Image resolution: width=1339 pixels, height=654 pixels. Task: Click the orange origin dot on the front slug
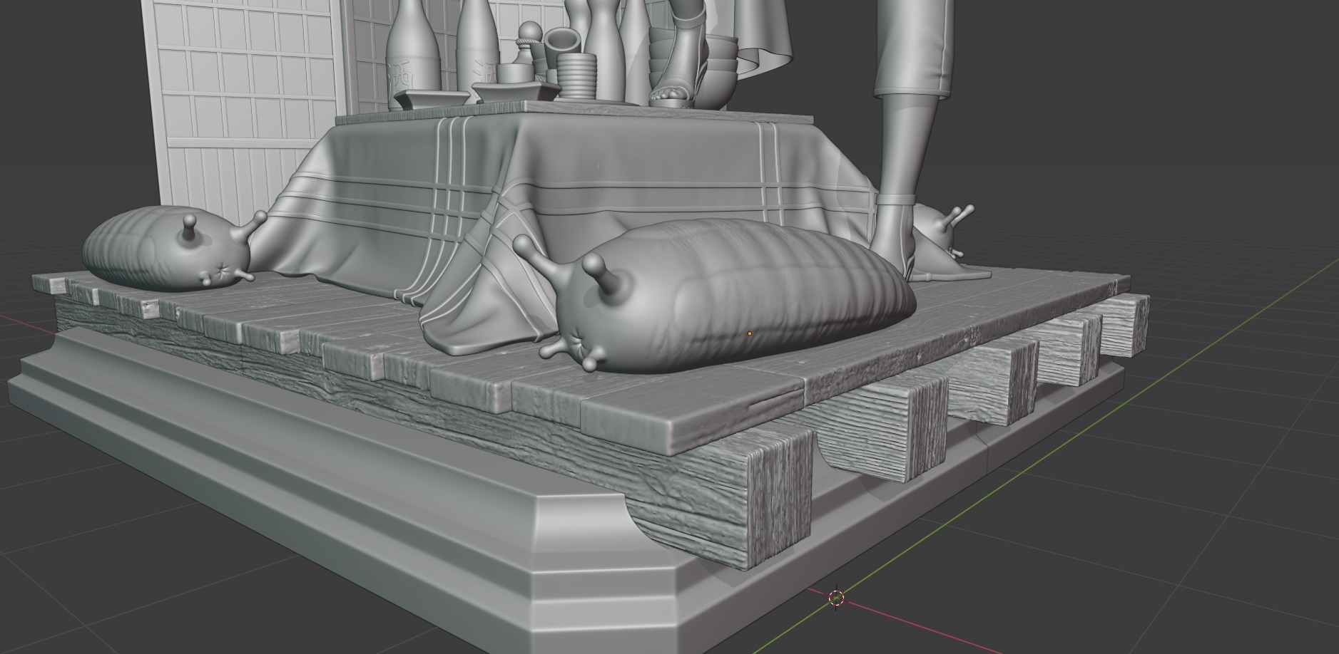pyautogui.click(x=750, y=333)
